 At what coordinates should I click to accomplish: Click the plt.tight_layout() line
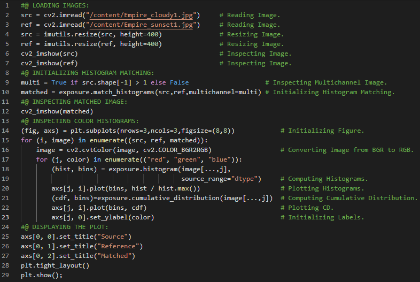55,265
